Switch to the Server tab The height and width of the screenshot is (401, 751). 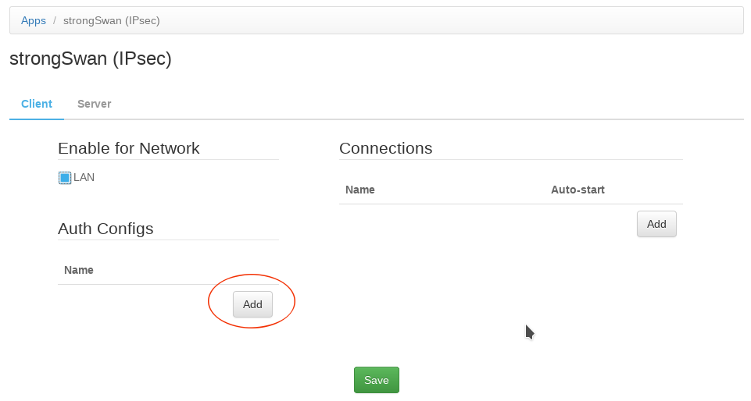coord(94,104)
